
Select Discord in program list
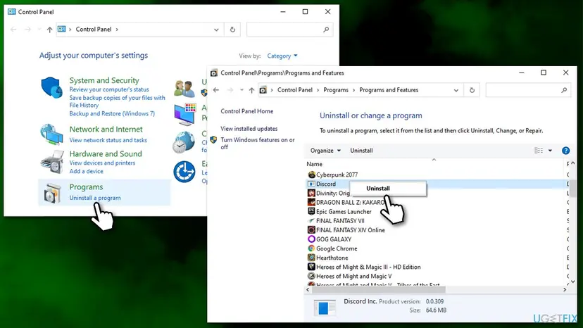pyautogui.click(x=326, y=184)
